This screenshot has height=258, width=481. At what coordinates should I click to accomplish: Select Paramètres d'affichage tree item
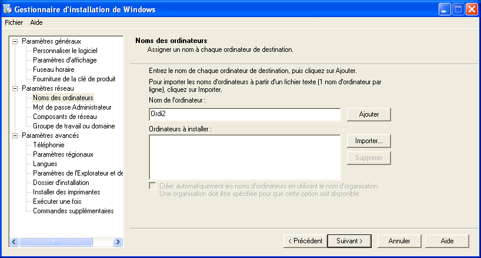[65, 60]
